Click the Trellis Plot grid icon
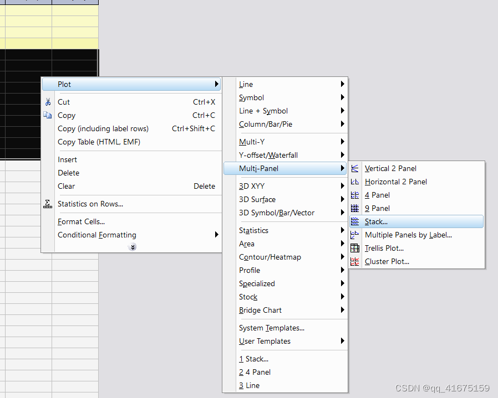Viewport: 498px width, 398px height. click(x=355, y=248)
